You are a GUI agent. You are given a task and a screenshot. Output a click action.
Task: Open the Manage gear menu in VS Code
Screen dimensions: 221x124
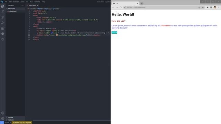[3, 118]
